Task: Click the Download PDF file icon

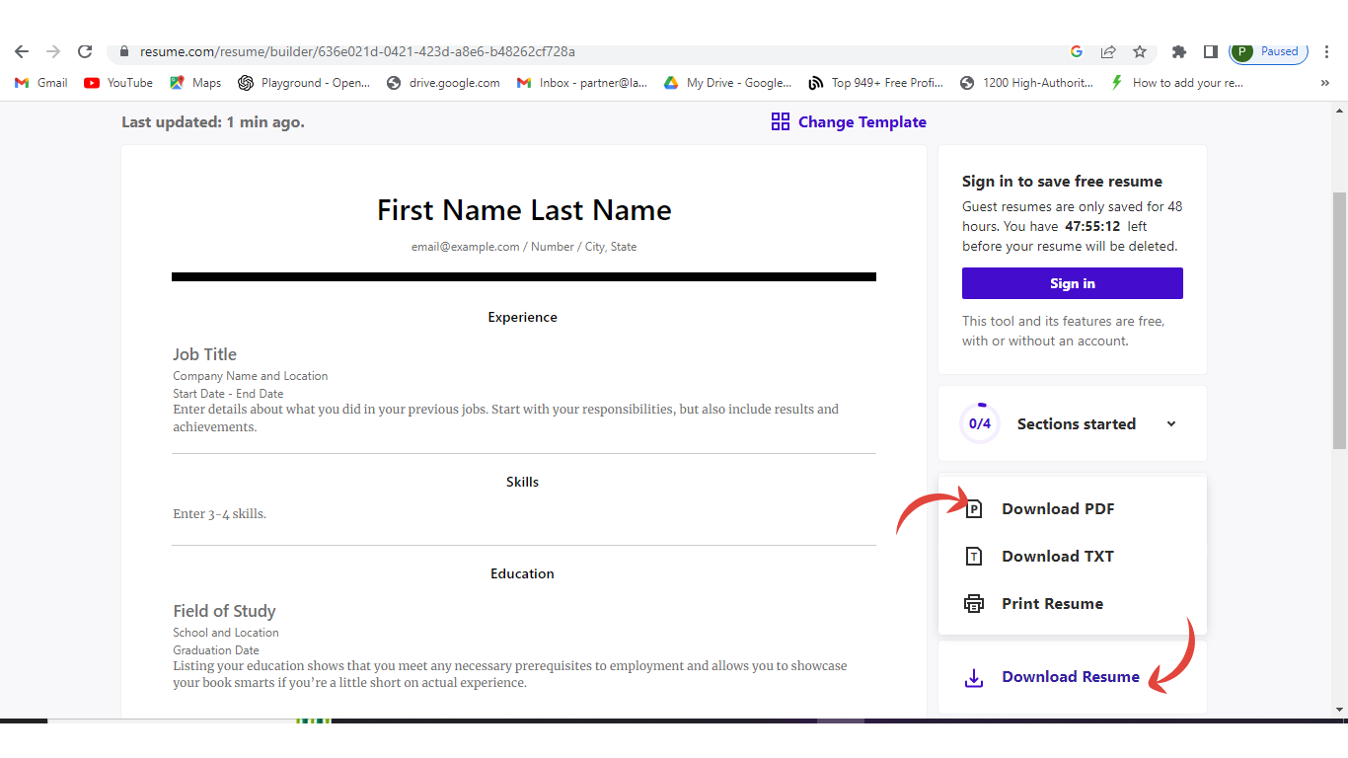Action: click(974, 509)
